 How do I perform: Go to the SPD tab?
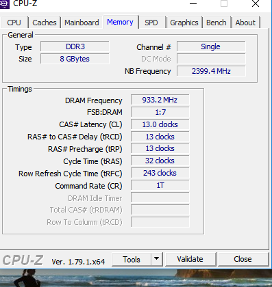[x=151, y=23]
